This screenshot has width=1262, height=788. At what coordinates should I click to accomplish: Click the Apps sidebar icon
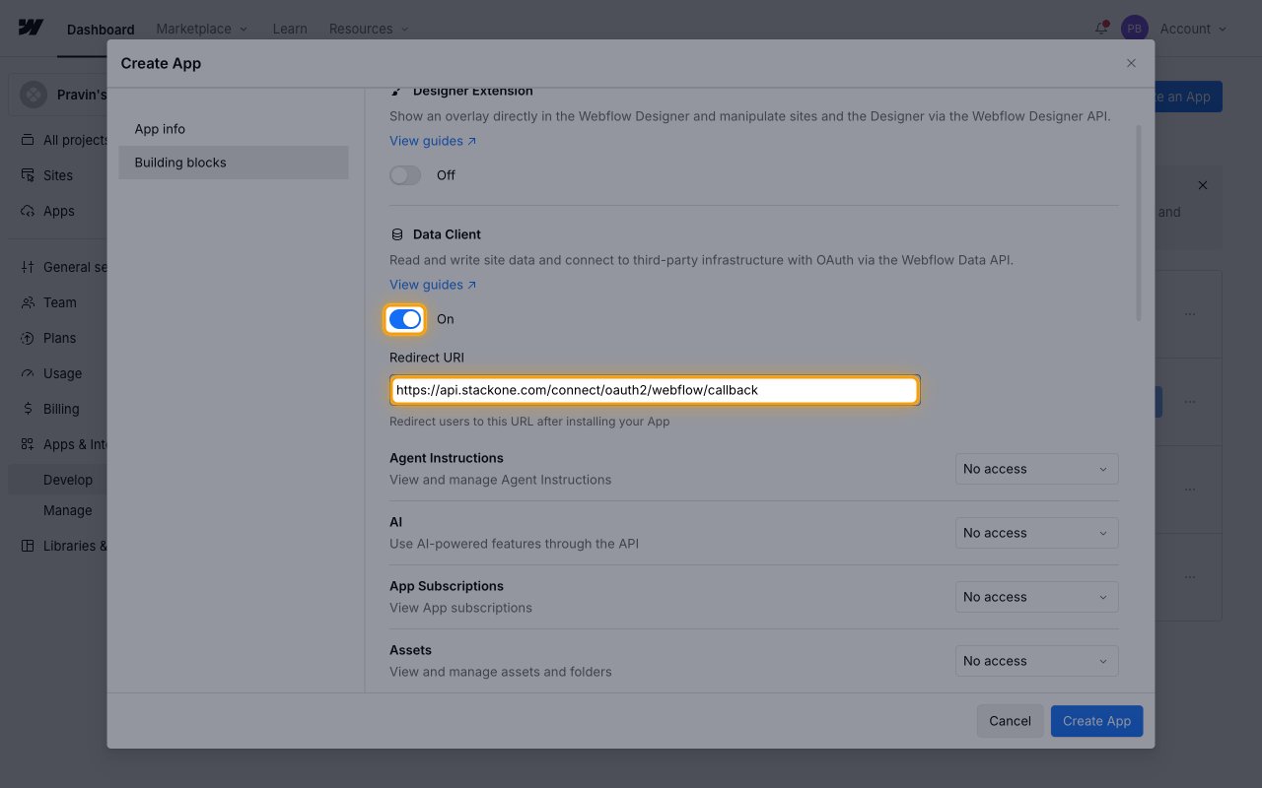[x=28, y=211]
